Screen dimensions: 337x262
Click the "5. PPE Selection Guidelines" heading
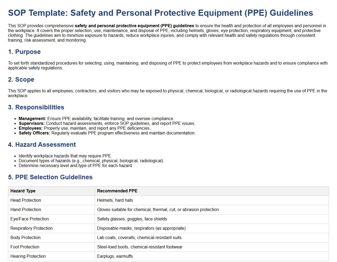(50, 177)
